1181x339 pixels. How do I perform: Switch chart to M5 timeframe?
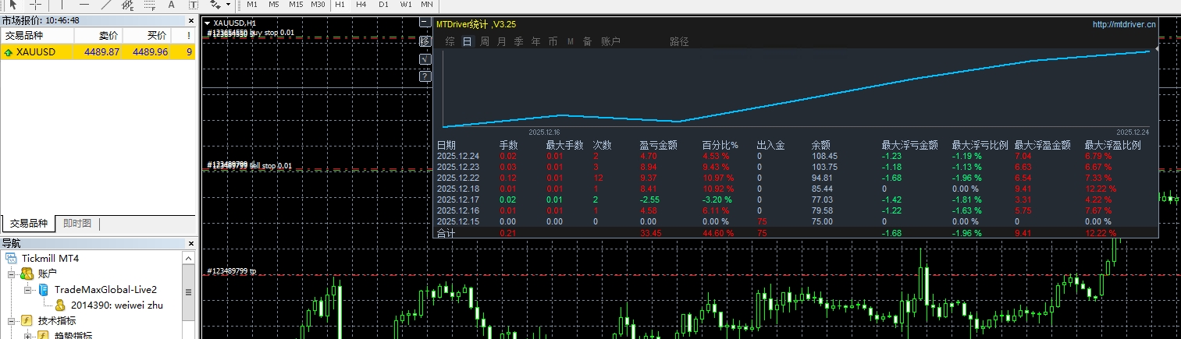274,4
